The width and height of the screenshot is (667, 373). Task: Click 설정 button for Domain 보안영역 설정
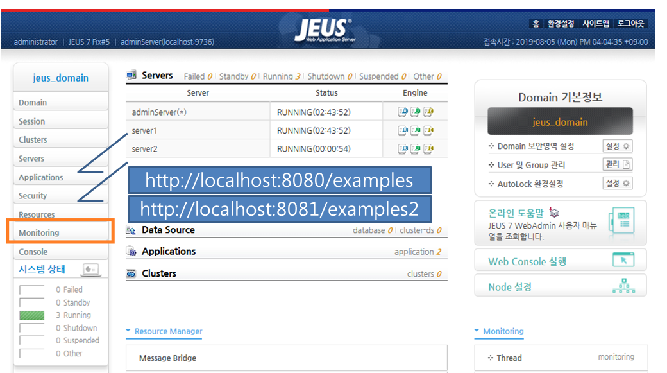[x=617, y=146]
